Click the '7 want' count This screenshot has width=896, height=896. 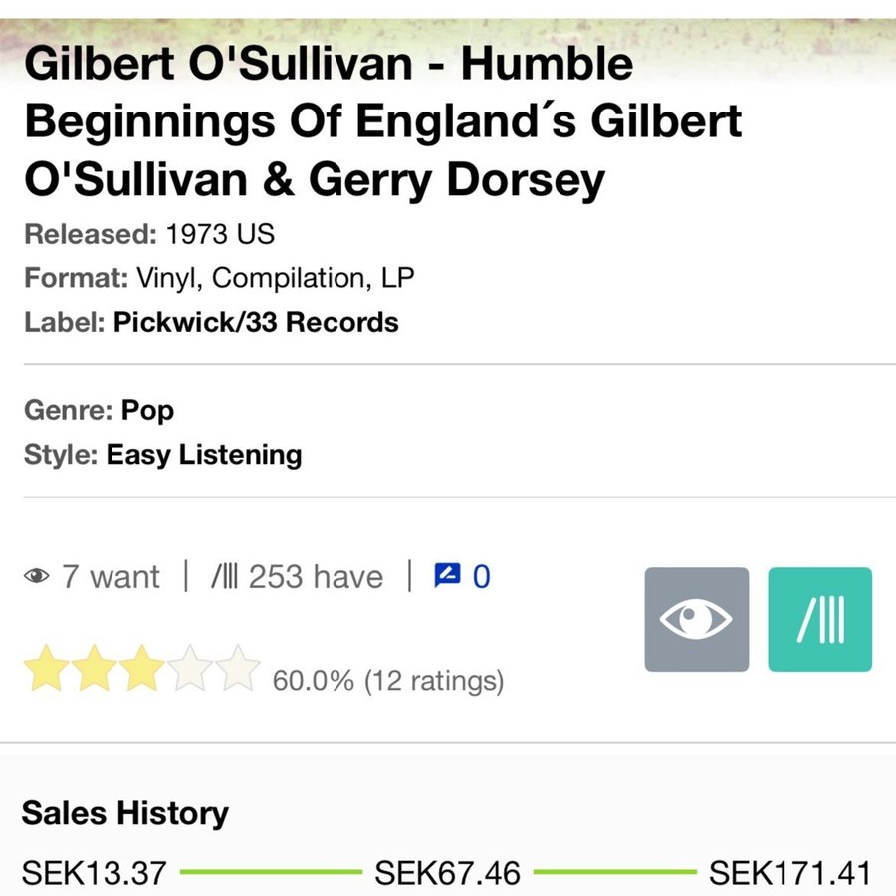coord(110,577)
